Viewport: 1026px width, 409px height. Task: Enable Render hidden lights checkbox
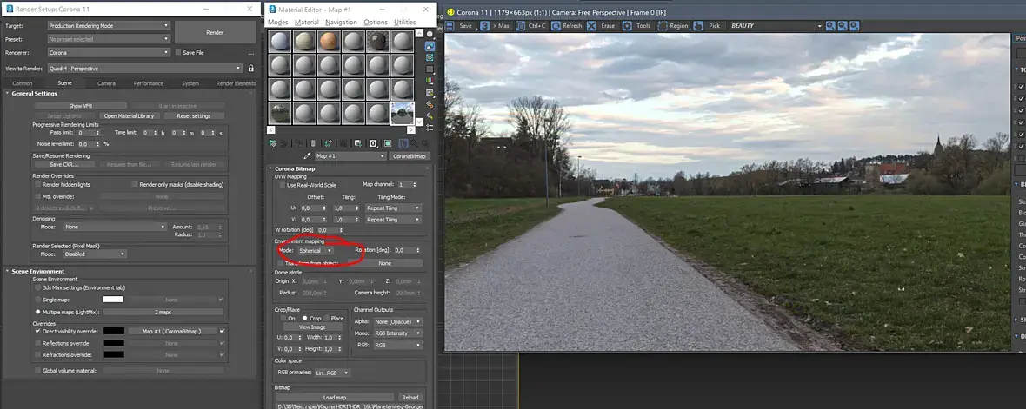tap(37, 185)
